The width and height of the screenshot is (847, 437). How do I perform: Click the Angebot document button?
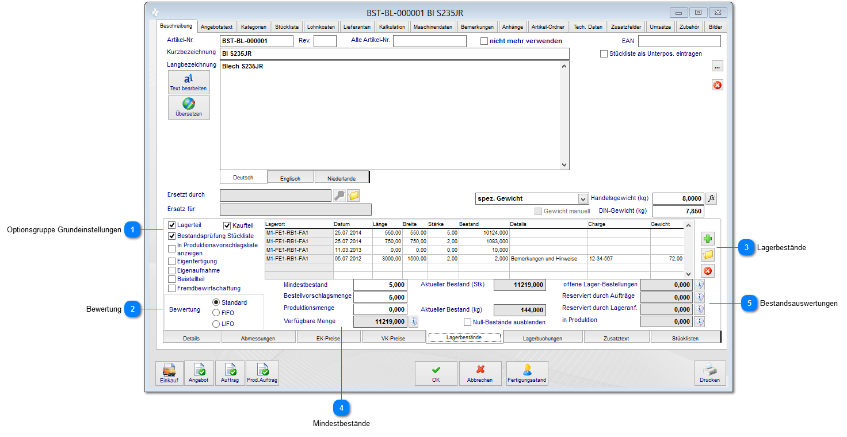pyautogui.click(x=199, y=373)
